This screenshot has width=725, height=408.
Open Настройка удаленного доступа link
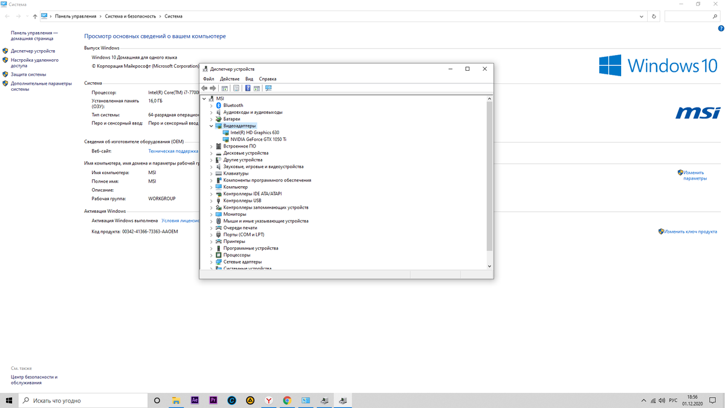click(34, 63)
